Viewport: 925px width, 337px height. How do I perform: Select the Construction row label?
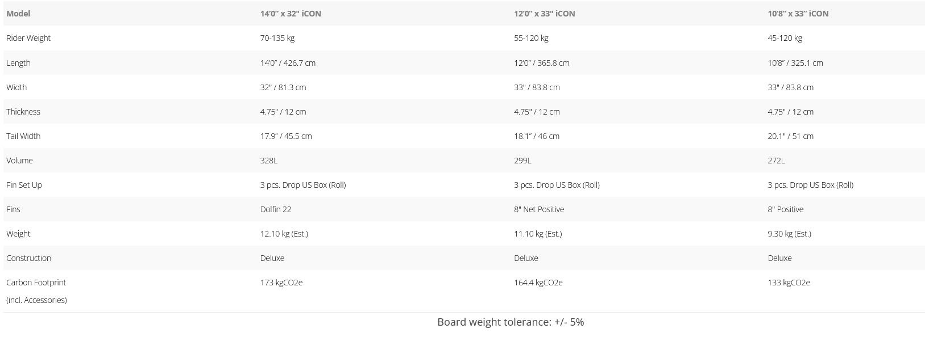point(28,258)
